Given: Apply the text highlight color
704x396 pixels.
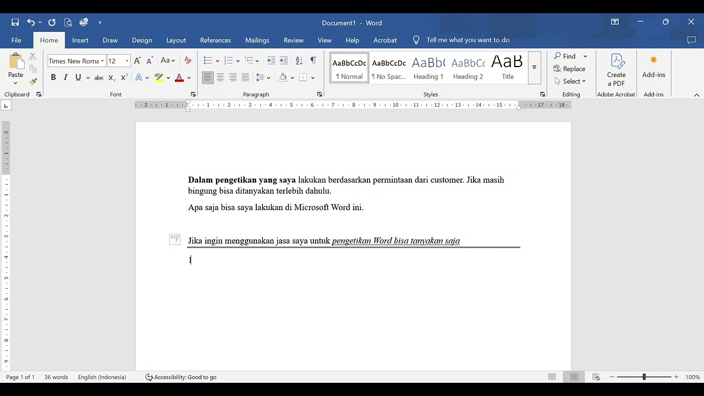Looking at the screenshot, I should 159,78.
